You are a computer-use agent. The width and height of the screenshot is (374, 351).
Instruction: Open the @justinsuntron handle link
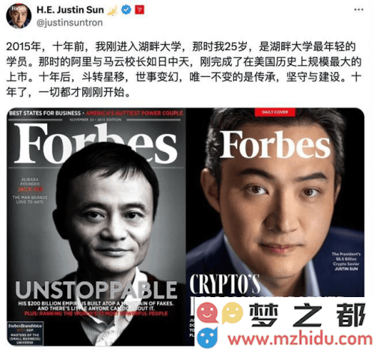tap(70, 22)
